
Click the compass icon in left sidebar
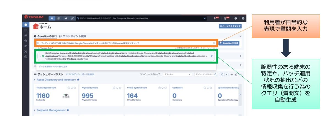[26, 57]
